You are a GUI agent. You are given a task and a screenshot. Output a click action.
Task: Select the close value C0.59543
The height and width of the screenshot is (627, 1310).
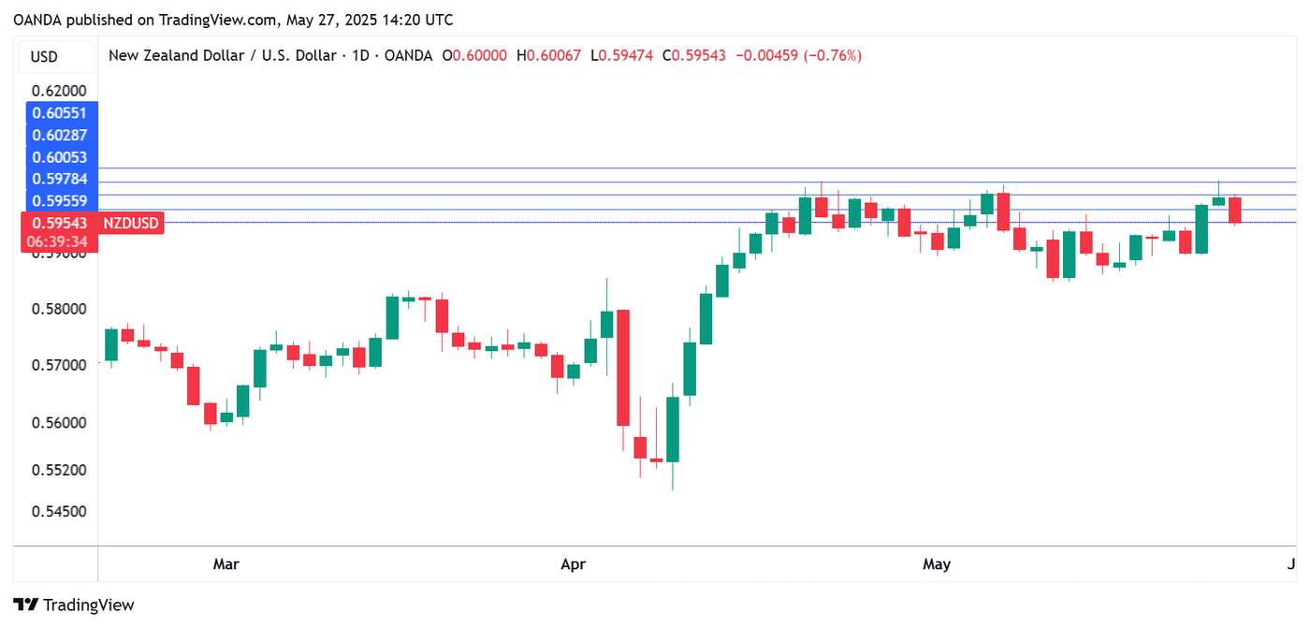(x=693, y=56)
